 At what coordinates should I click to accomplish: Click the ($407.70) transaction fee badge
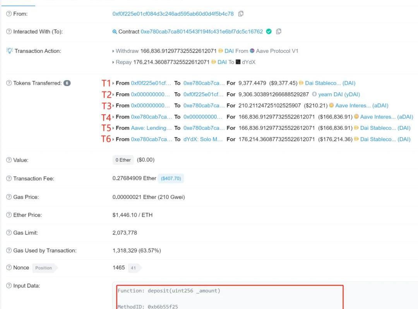click(x=171, y=178)
